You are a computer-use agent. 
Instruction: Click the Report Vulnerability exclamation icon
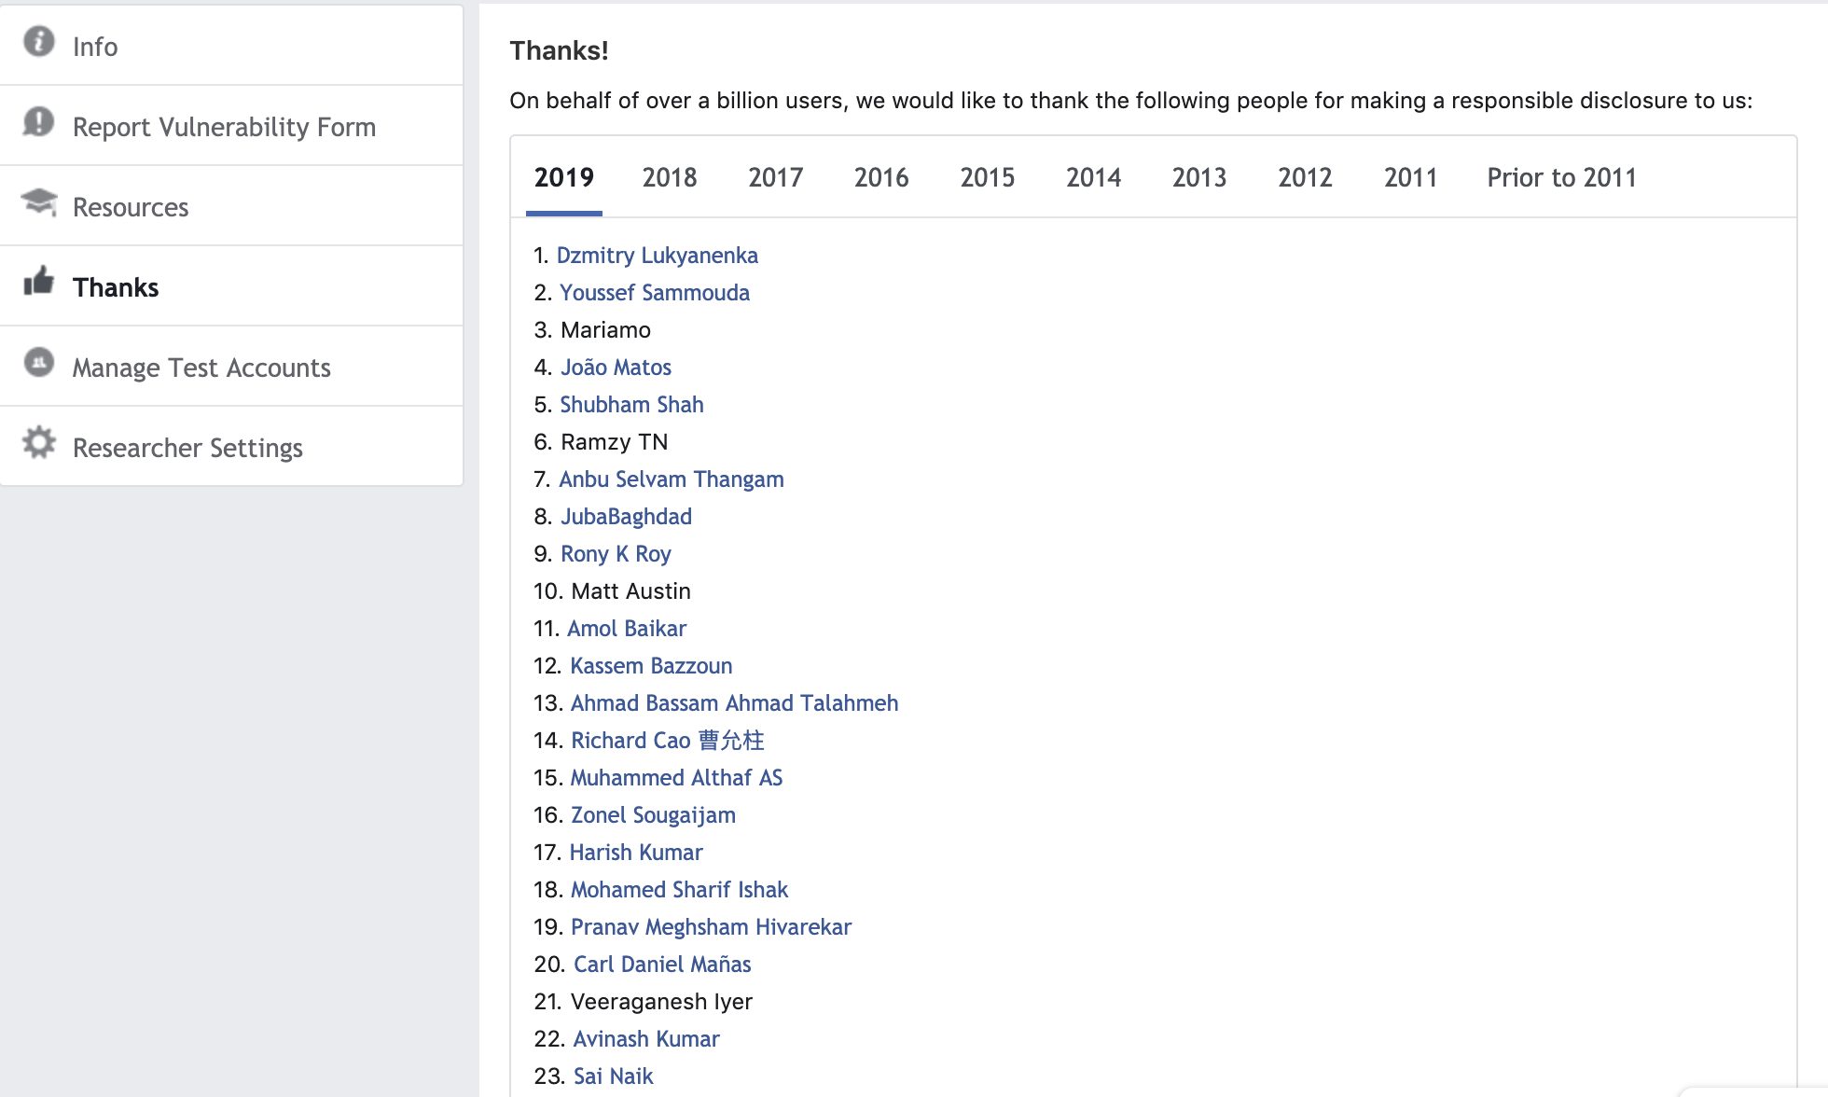(x=39, y=122)
